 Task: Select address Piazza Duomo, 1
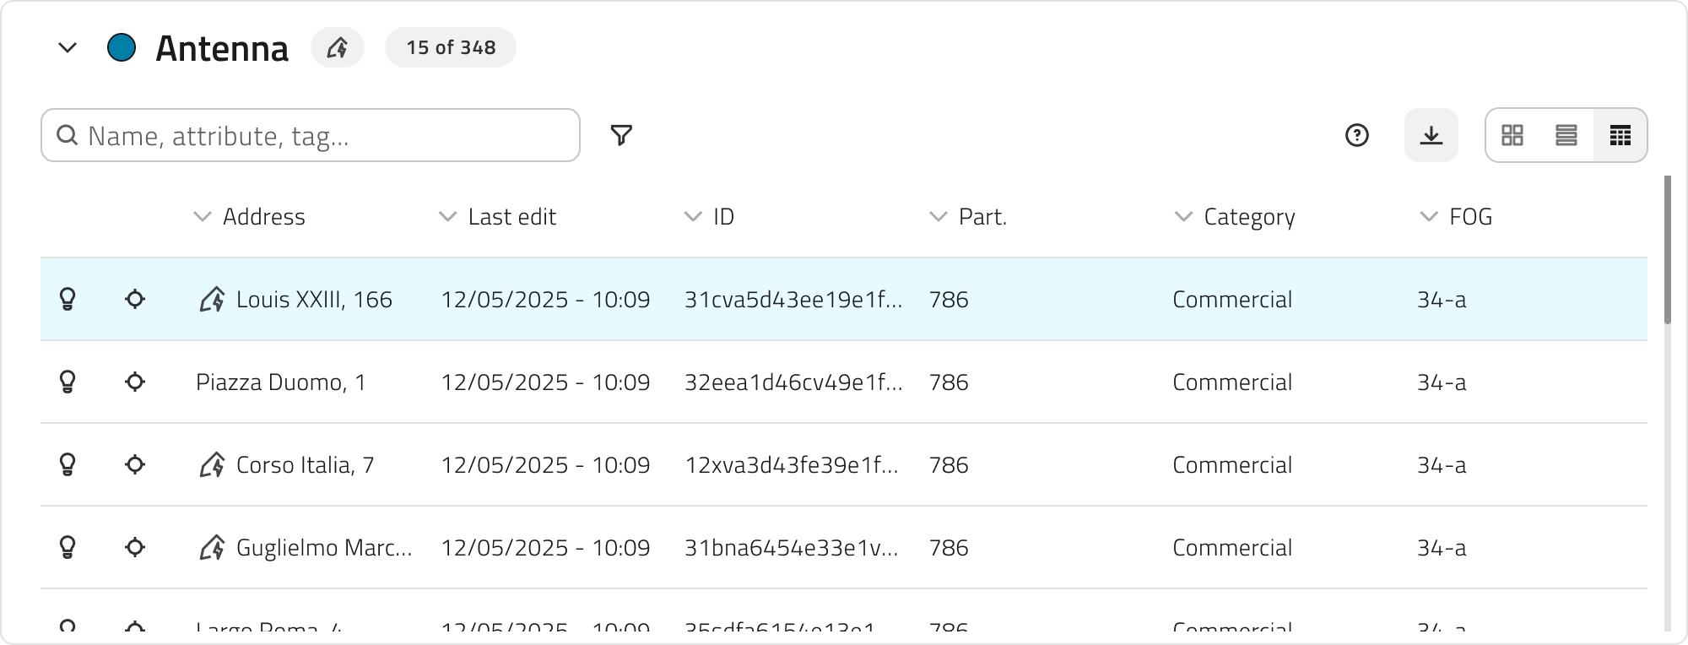click(281, 382)
